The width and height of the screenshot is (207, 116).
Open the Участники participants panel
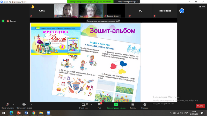click(x=84, y=106)
